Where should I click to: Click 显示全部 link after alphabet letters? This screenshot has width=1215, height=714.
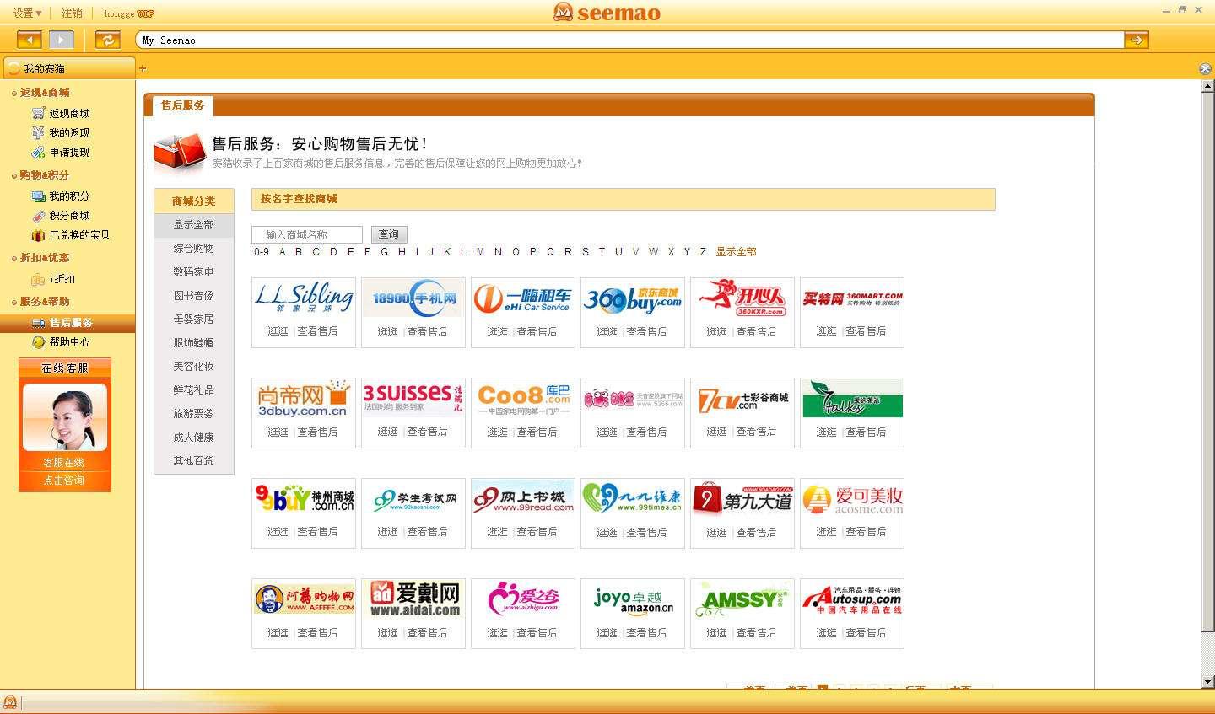point(736,252)
